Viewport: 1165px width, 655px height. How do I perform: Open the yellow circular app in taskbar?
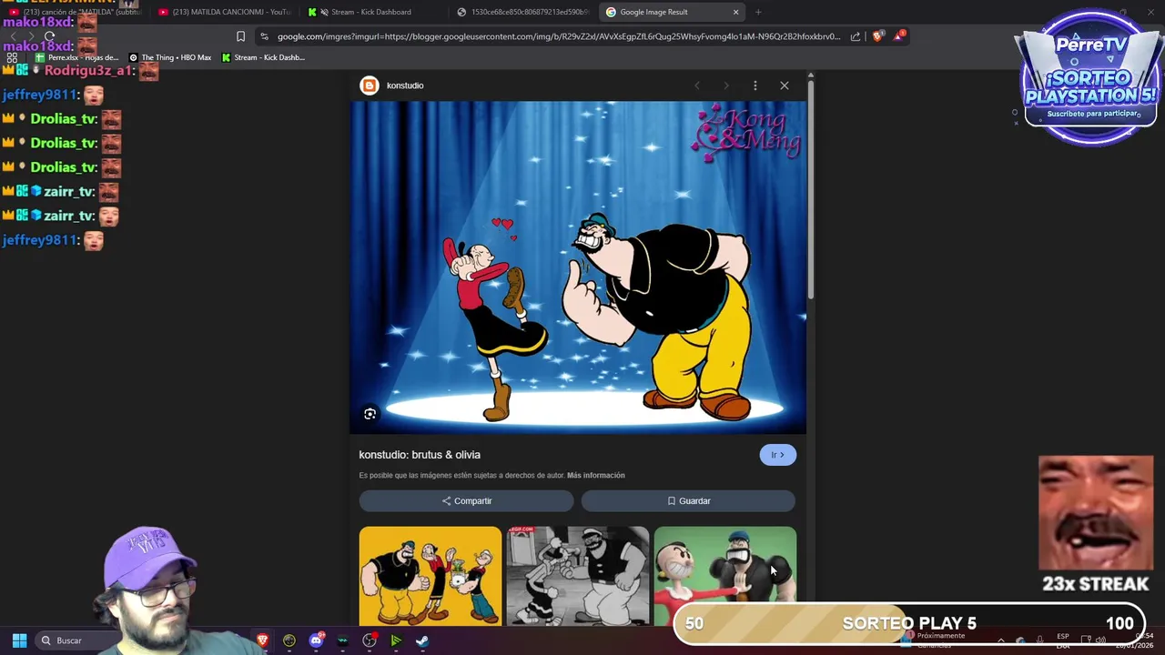tap(289, 640)
